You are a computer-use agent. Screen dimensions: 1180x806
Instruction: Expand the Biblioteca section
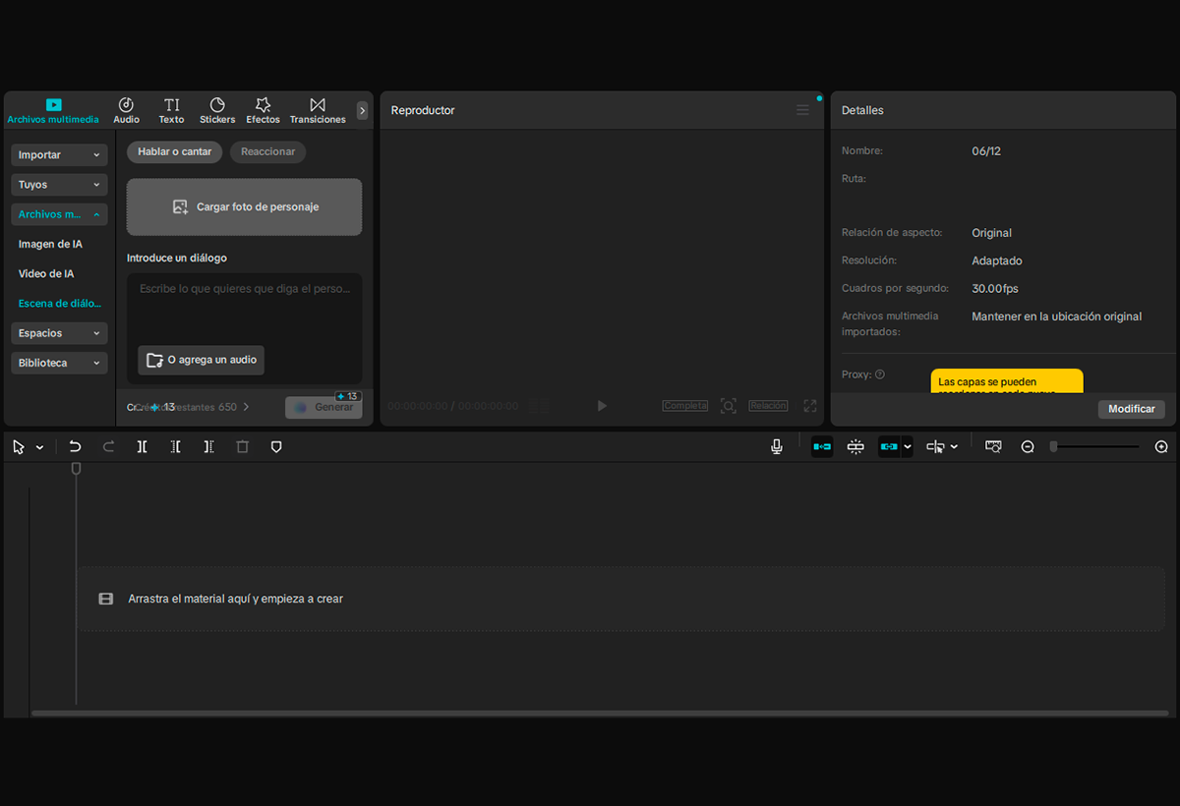(x=59, y=363)
